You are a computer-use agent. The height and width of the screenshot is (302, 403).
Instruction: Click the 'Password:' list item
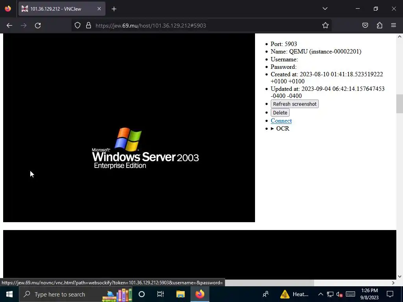(x=283, y=67)
